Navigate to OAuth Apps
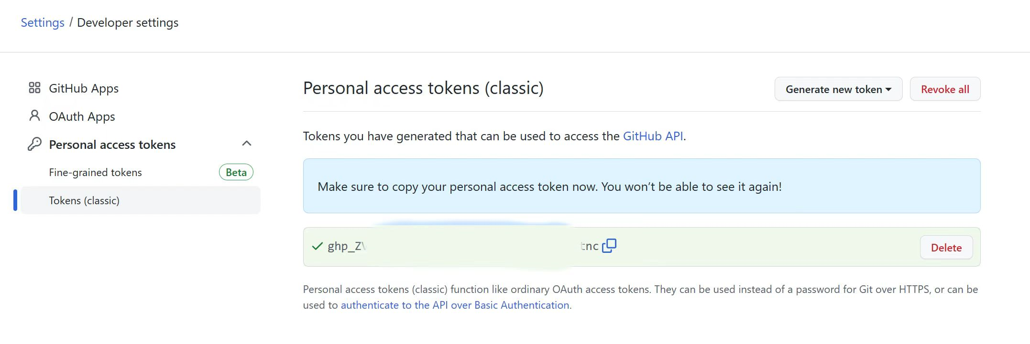 [82, 116]
